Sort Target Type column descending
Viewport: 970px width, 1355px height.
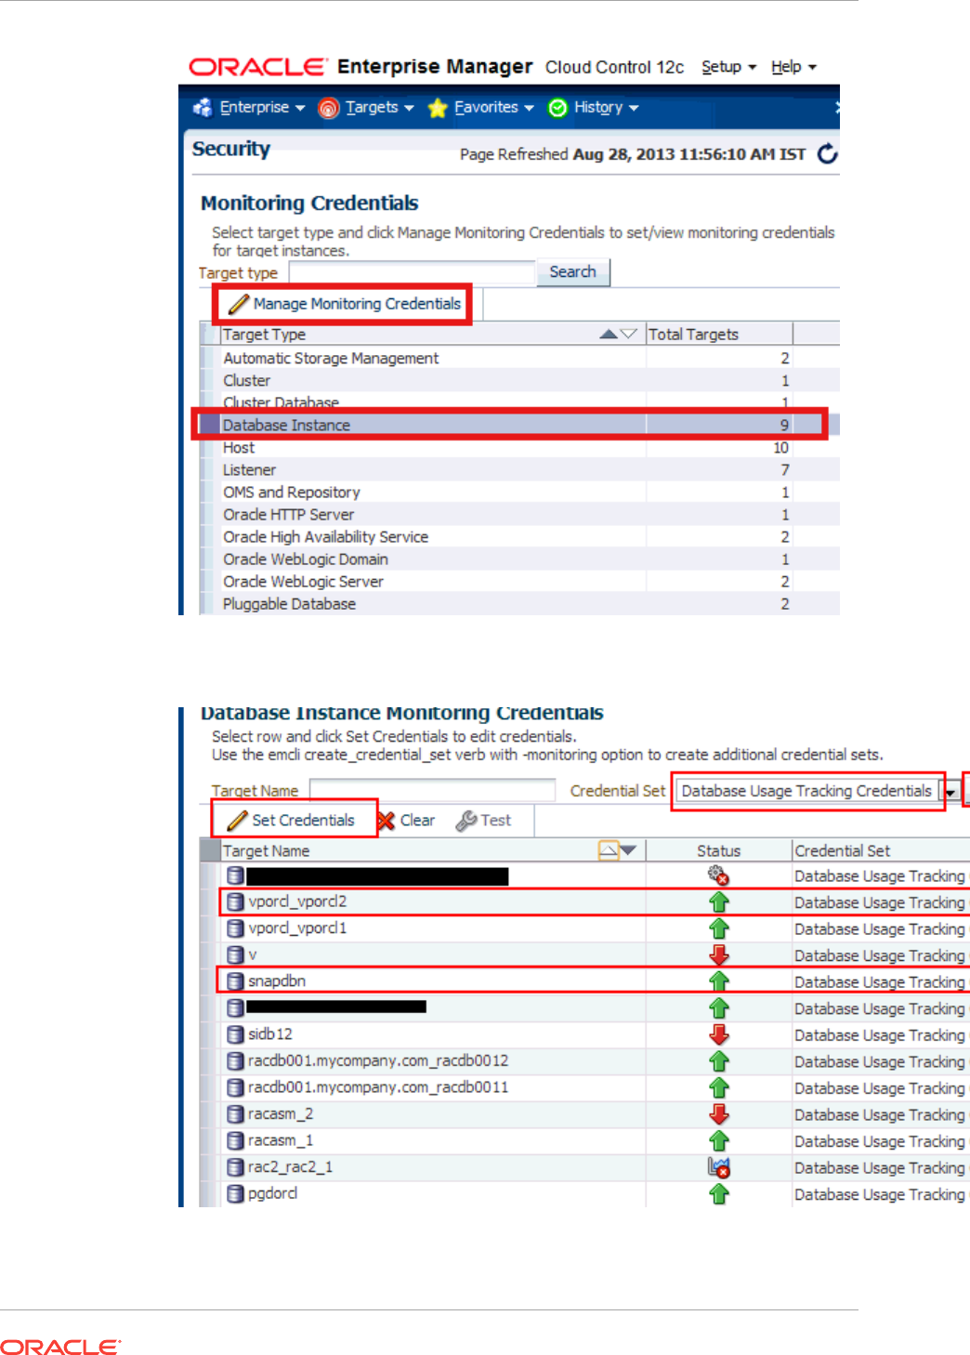coord(628,334)
